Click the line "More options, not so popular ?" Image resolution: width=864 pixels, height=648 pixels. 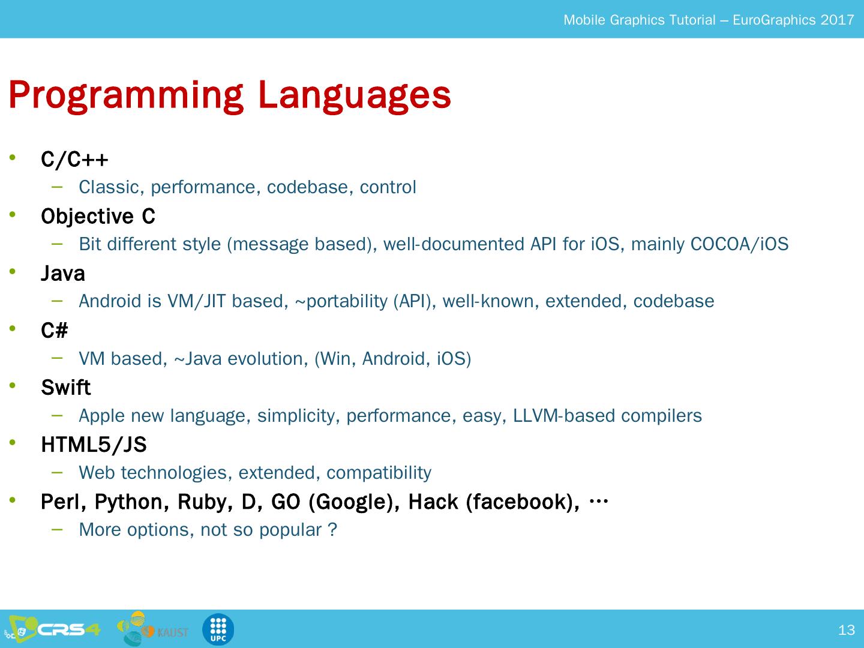coord(208,530)
